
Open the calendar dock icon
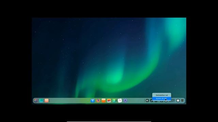click(x=120, y=101)
